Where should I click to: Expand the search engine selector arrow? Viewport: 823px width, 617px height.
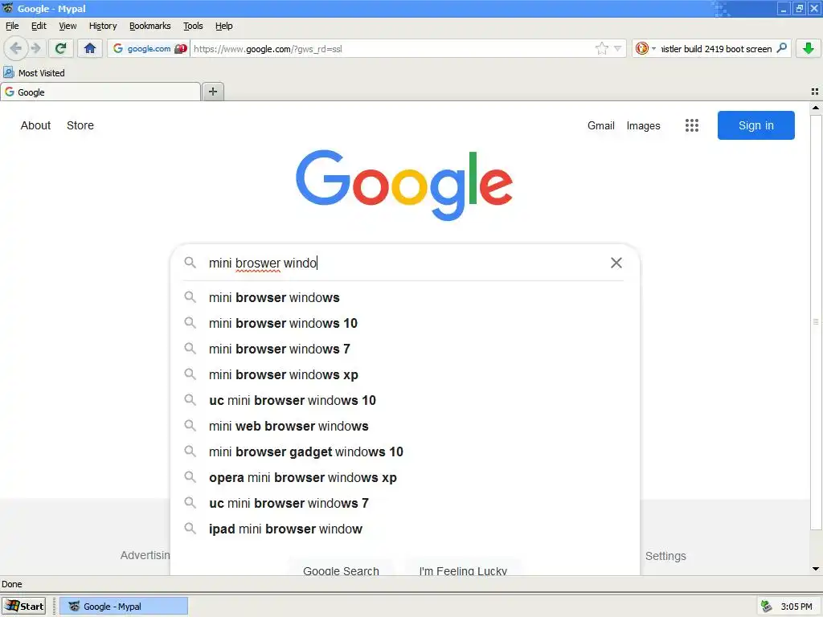pos(653,49)
